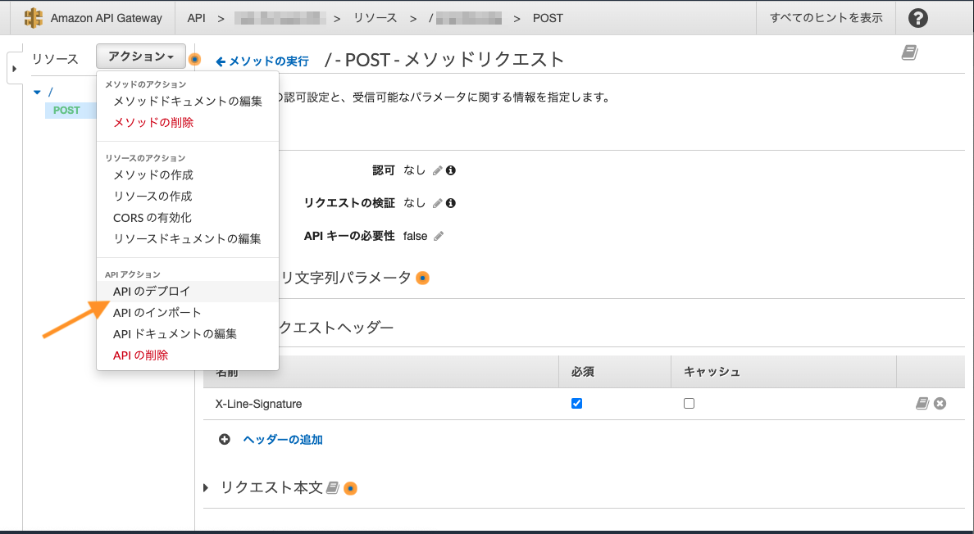
Task: Choose API のデプロイ menu item
Action: 188,292
